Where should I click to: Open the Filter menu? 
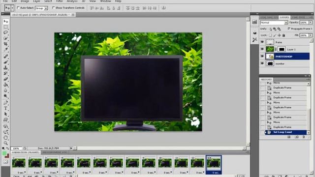[60, 1]
